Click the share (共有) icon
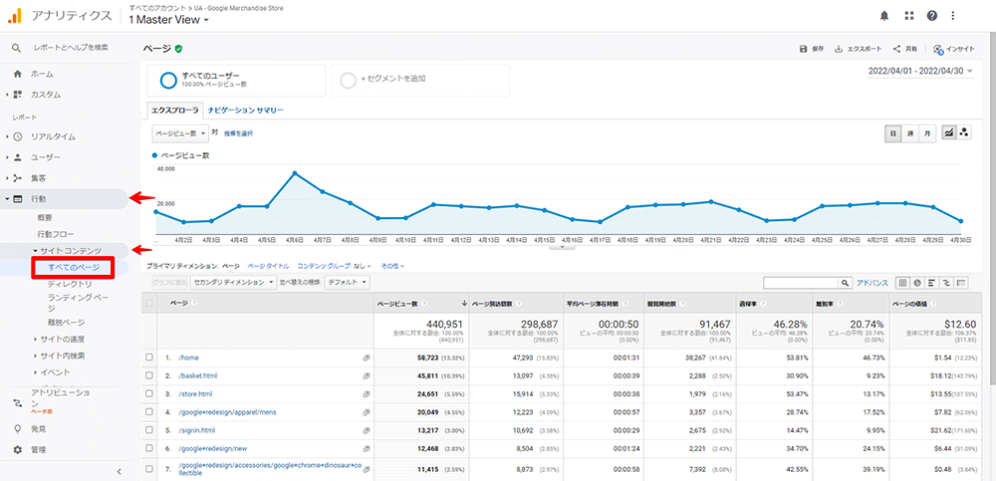Image resolution: width=996 pixels, height=481 pixels. tap(897, 49)
